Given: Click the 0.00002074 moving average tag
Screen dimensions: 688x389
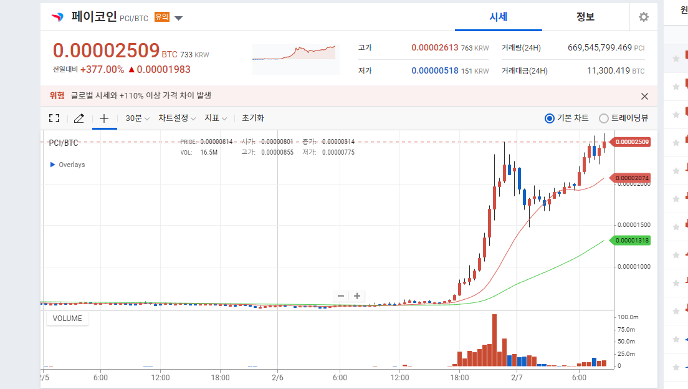Looking at the screenshot, I should [x=631, y=178].
